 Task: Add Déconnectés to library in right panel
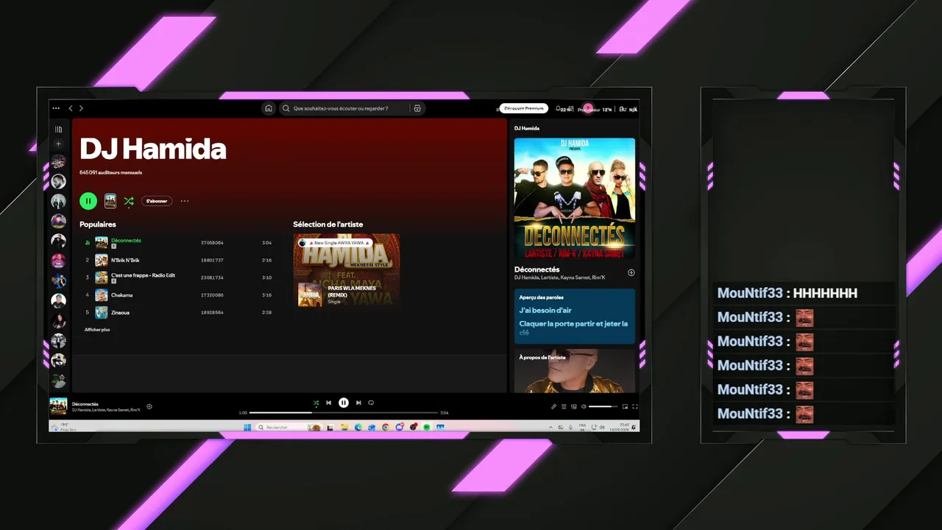(x=631, y=272)
